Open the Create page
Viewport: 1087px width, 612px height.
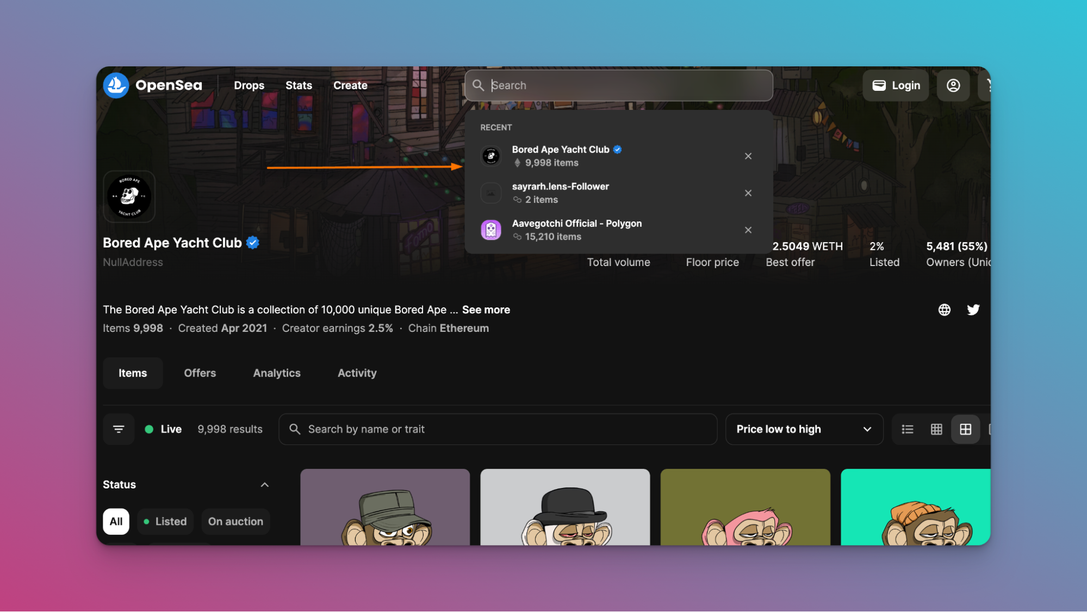pos(350,85)
